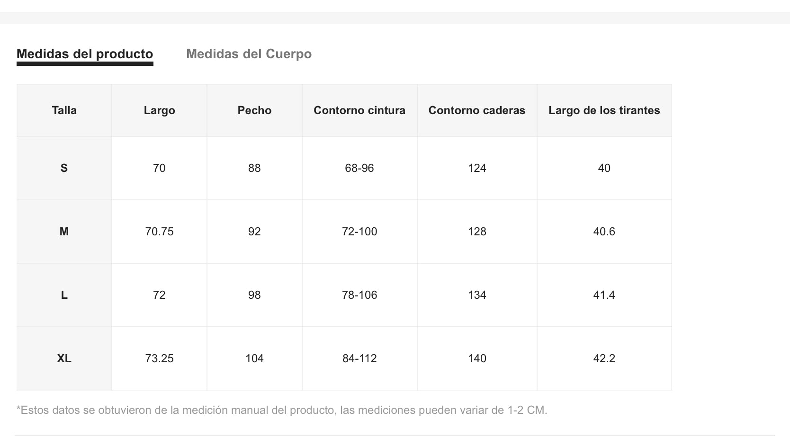Screen dimensions: 790x438
Task: Select the size S row label
Action: 64,168
